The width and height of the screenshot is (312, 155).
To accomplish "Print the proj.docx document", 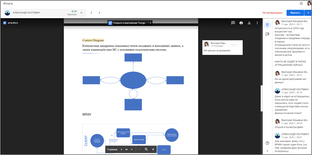I will (241, 23).
